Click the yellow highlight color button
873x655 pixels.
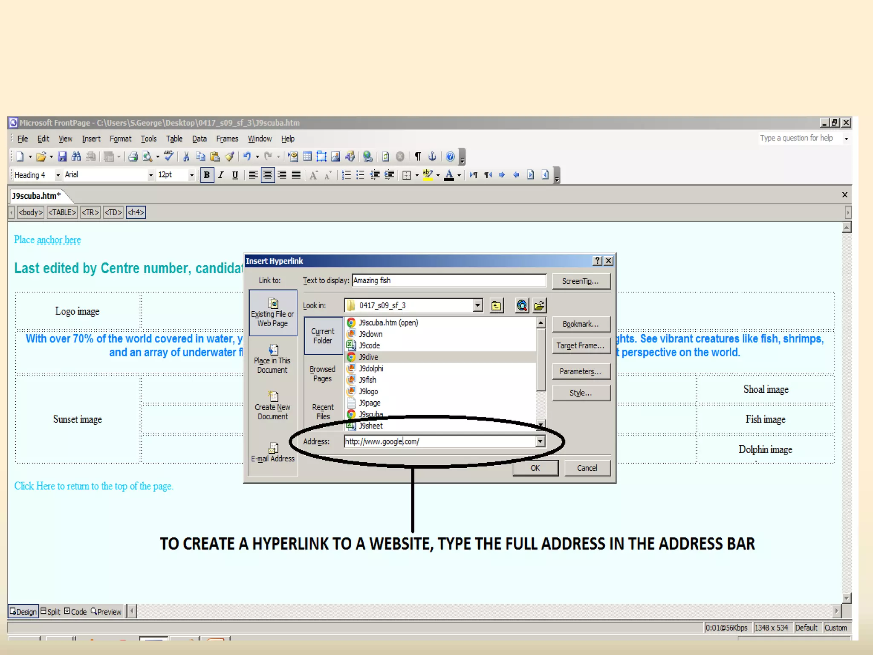(x=428, y=175)
